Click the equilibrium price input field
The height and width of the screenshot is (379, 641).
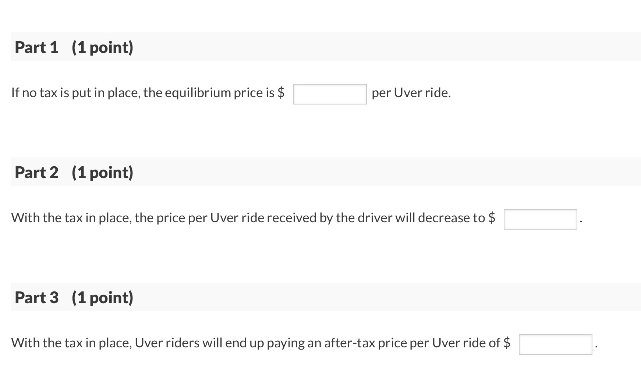click(330, 94)
